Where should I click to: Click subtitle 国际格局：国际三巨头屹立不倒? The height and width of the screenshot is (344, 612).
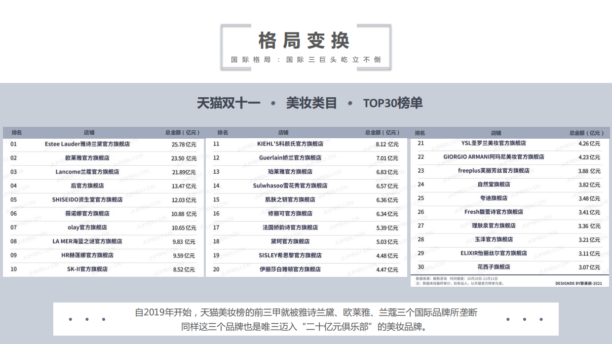306,60
